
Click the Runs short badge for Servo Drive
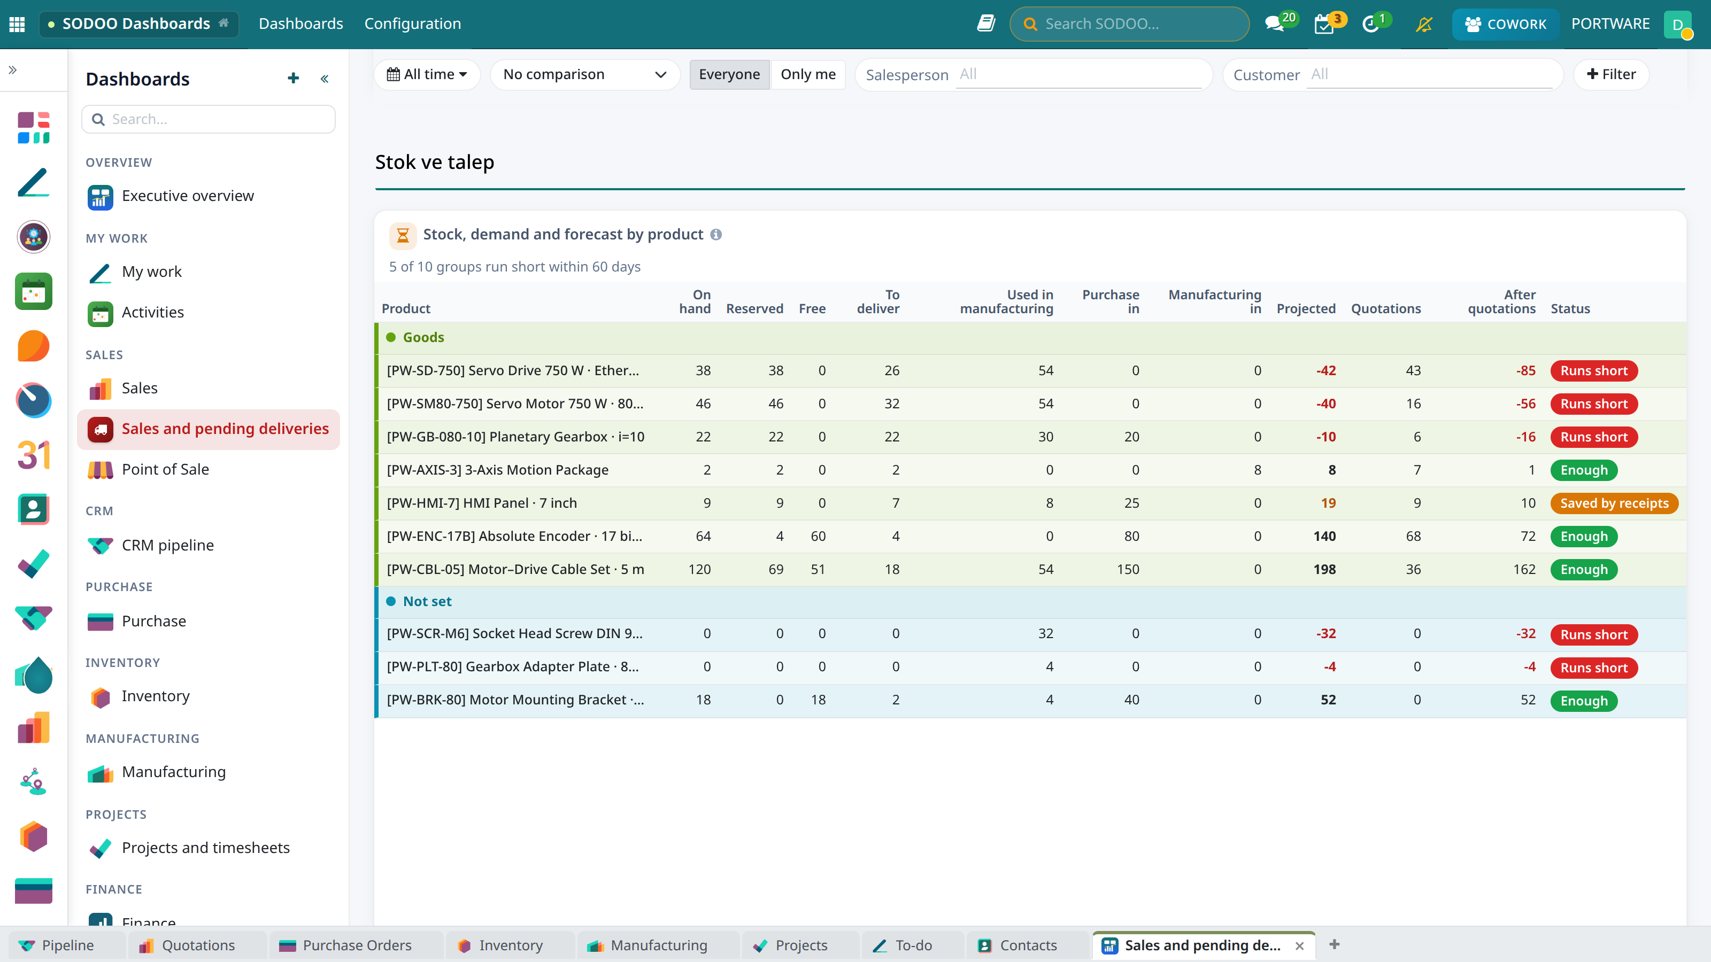1594,370
